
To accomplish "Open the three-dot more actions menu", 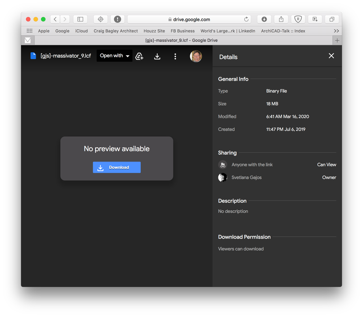I will 175,56.
